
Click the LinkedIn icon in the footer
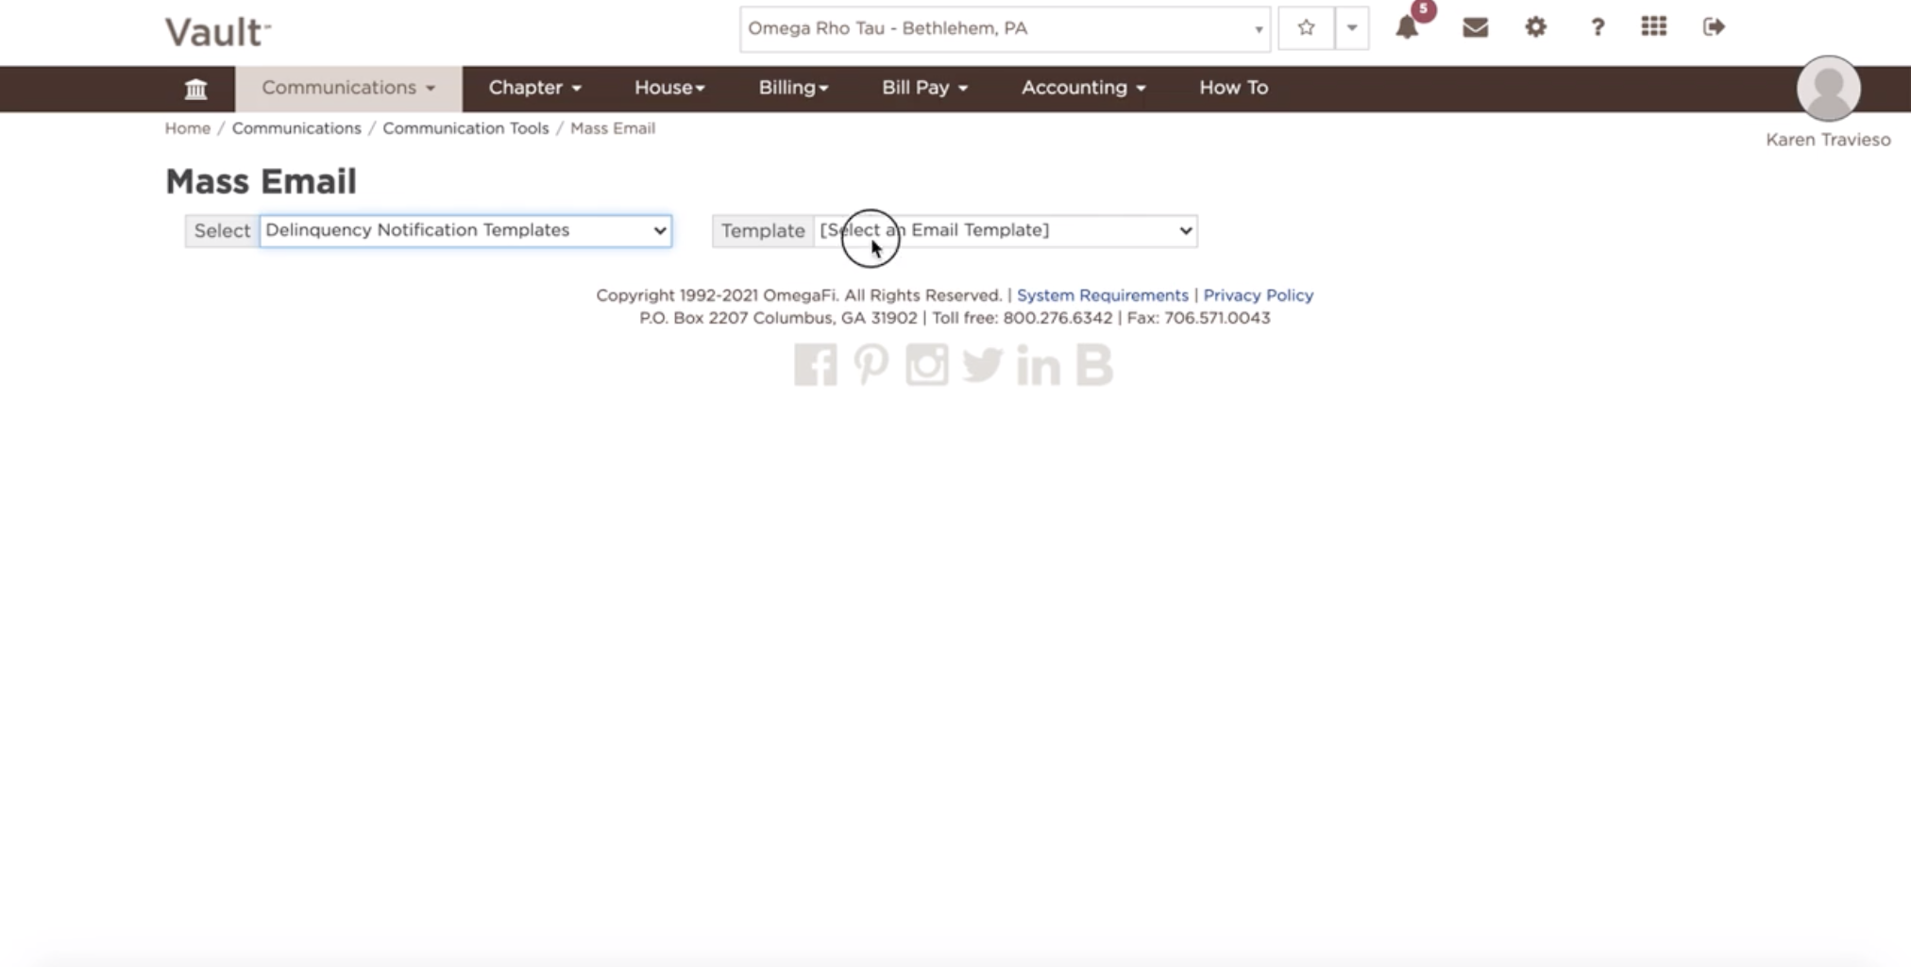pos(1040,366)
